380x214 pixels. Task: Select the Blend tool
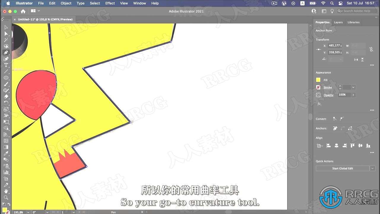[x=6, y=160]
